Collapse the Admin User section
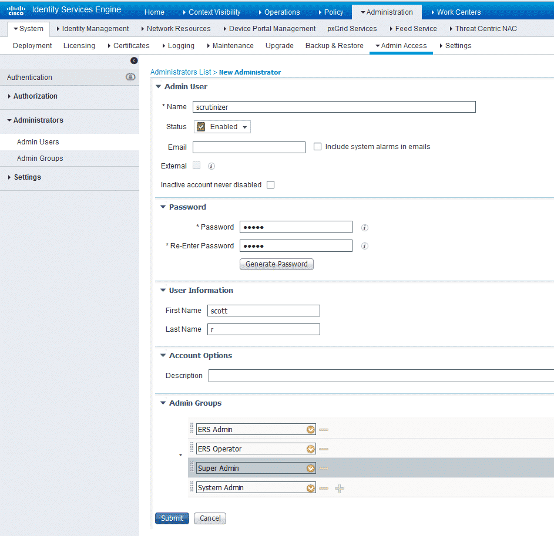Viewport: 554px width, 536px height. click(x=158, y=86)
